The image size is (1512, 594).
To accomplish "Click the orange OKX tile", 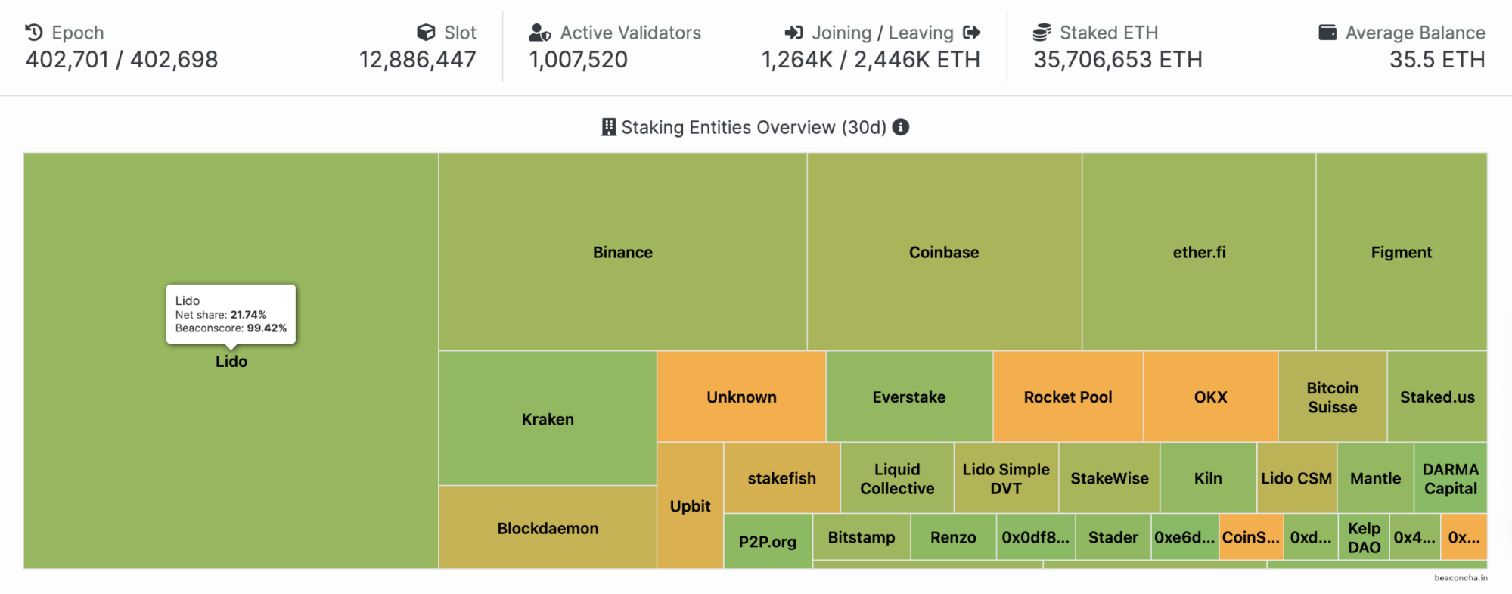I will (1210, 397).
